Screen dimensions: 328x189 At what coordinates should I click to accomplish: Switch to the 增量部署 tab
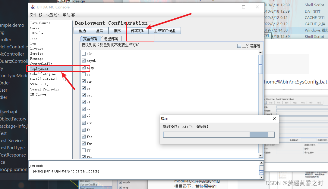(112, 38)
